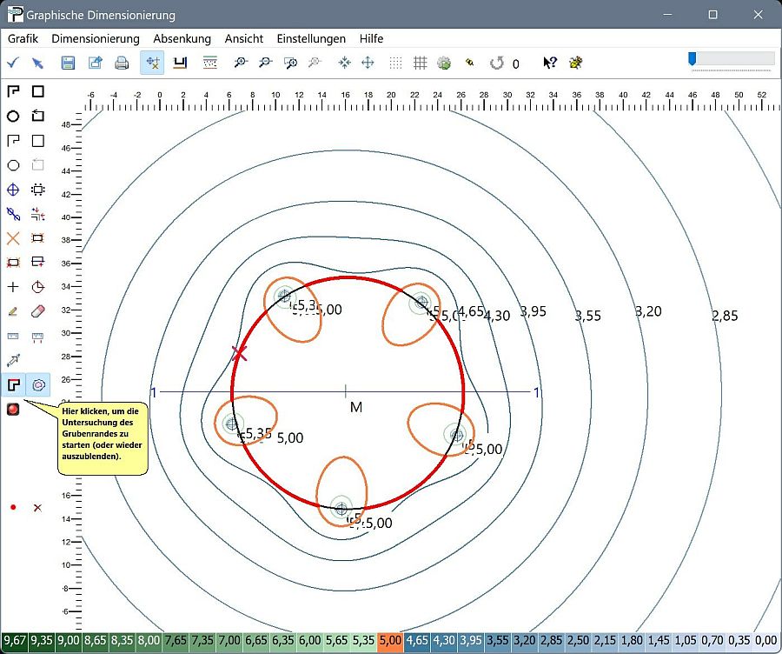
Task: Toggle the grid display icon
Action: pos(420,63)
